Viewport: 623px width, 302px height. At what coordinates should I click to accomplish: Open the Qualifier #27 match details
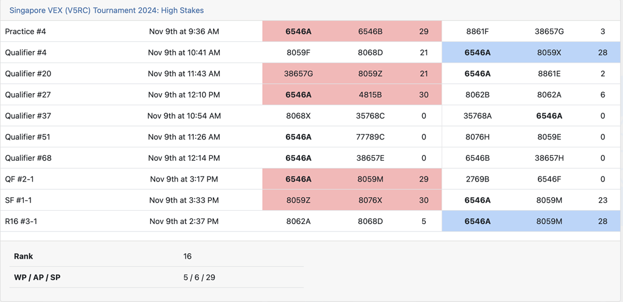(28, 94)
